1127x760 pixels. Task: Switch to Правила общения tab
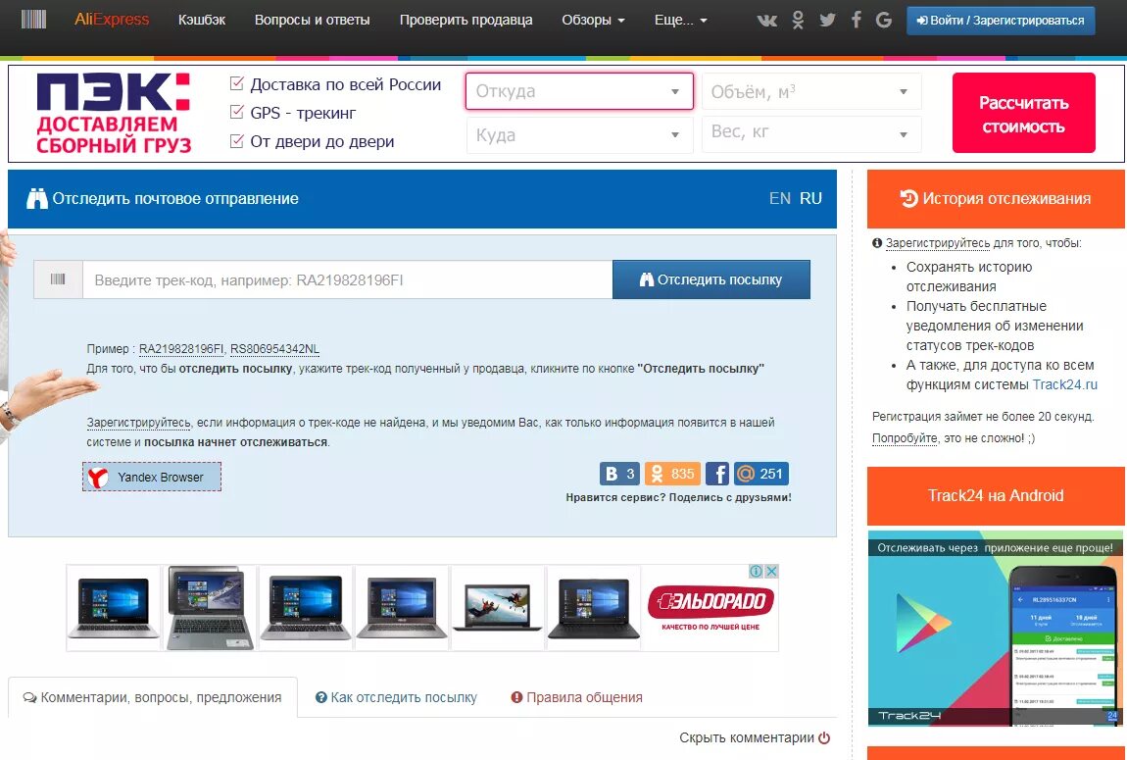[x=576, y=697]
